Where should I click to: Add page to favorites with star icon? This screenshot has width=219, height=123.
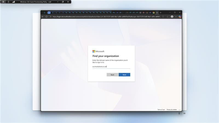(167, 17)
